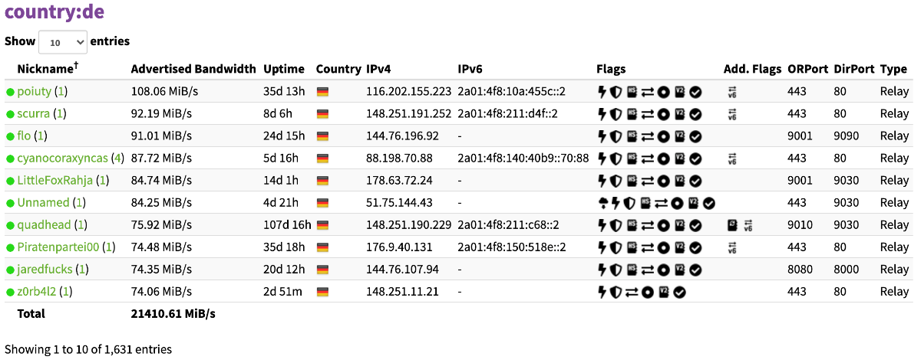Click the Guard shield flag of scurra
This screenshot has height=363, width=921.
pos(616,114)
